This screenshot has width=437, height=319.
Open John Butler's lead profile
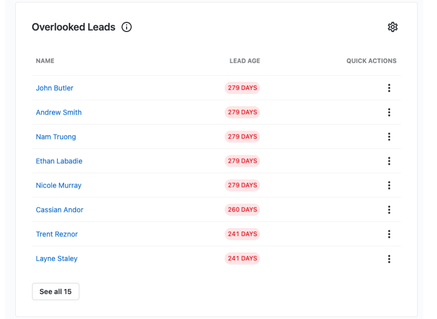(54, 88)
